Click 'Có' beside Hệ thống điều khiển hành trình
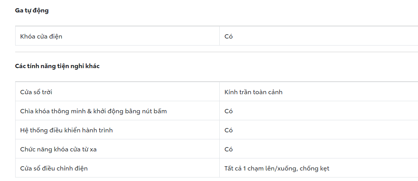Image resolution: width=418 pixels, height=181 pixels. coord(229,130)
